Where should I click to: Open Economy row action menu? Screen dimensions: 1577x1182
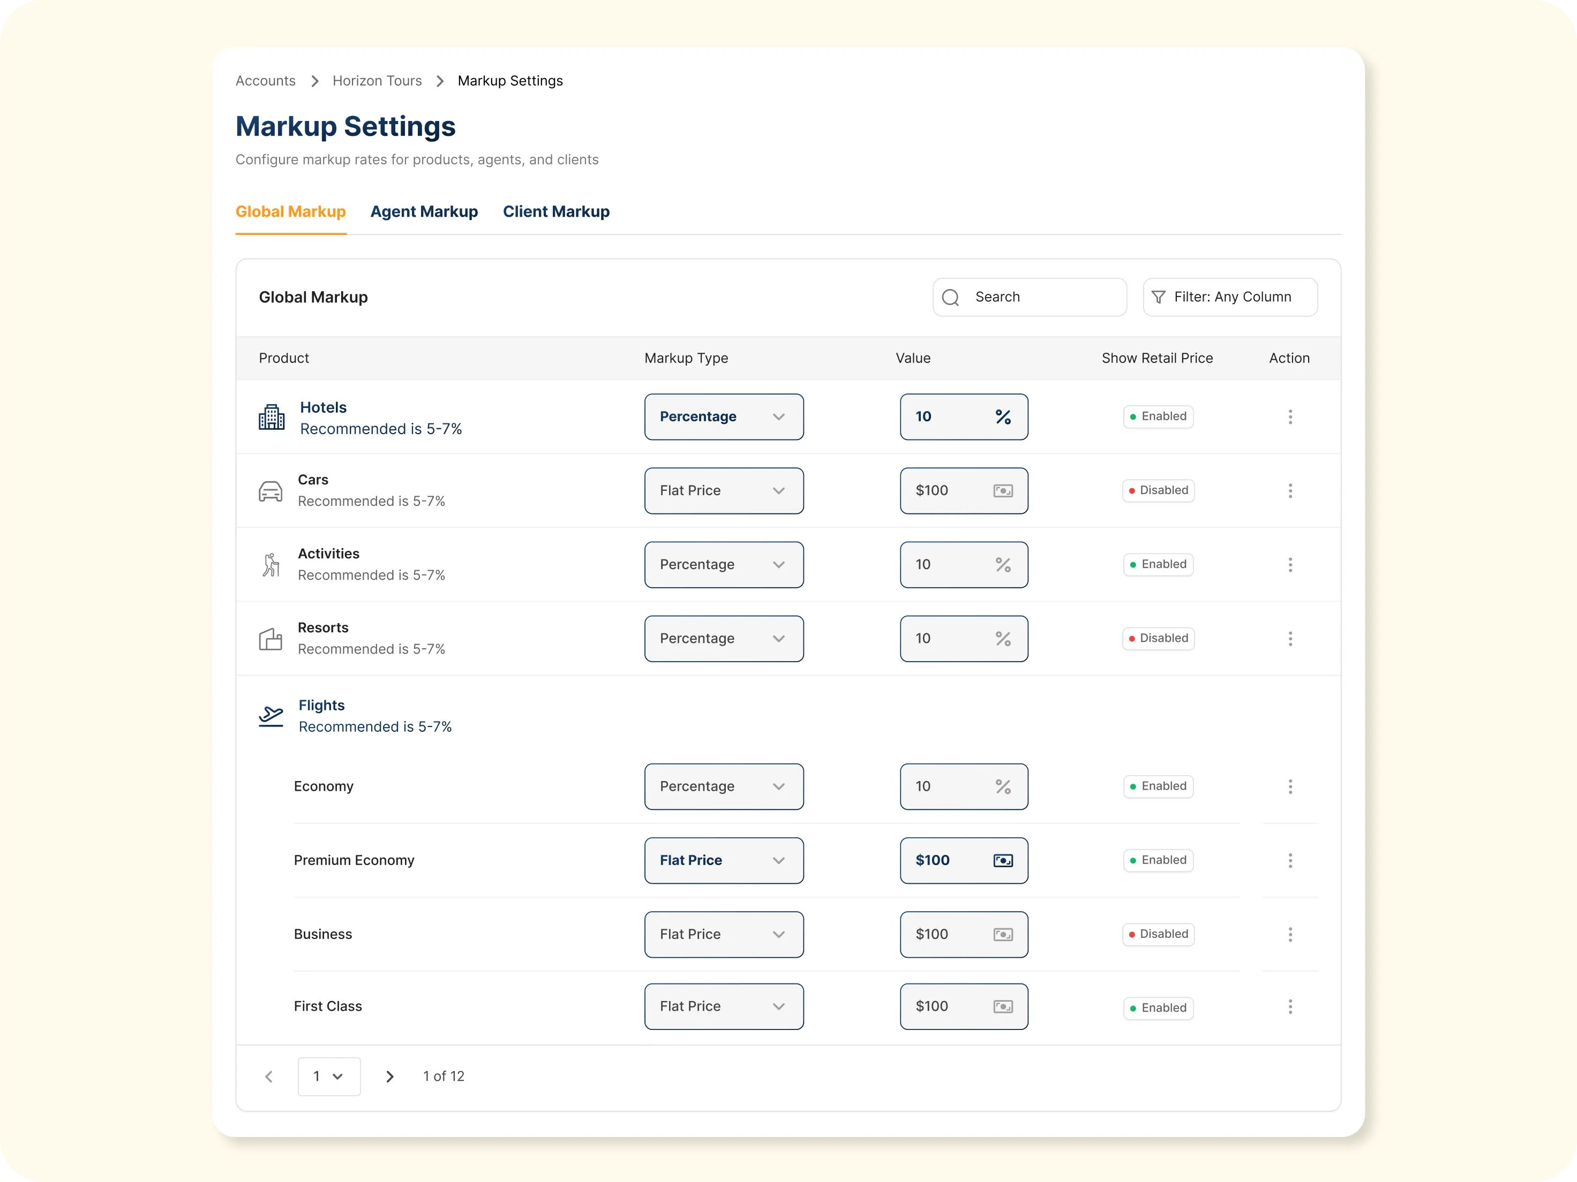coord(1290,786)
